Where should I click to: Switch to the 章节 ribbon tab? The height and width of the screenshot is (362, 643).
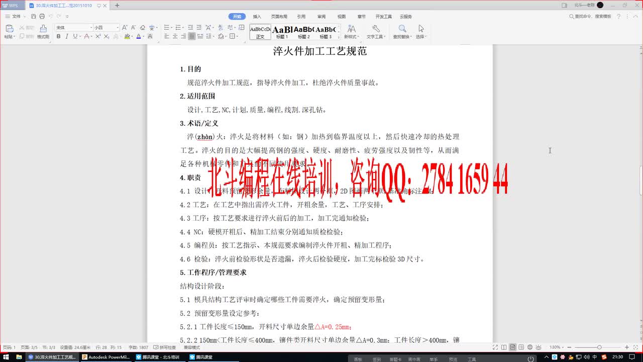[x=362, y=17]
